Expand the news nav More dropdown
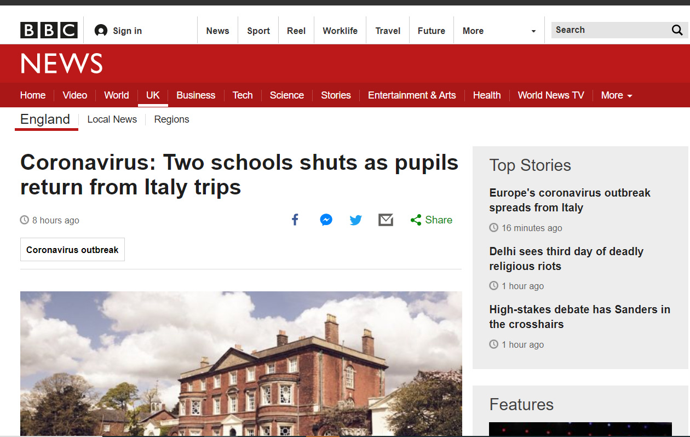Screen dimensions: 690x437 pos(617,95)
